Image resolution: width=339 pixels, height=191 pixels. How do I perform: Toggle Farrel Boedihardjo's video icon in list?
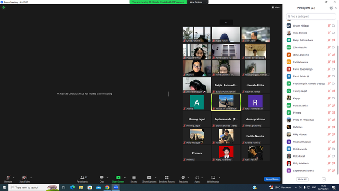[333, 70]
